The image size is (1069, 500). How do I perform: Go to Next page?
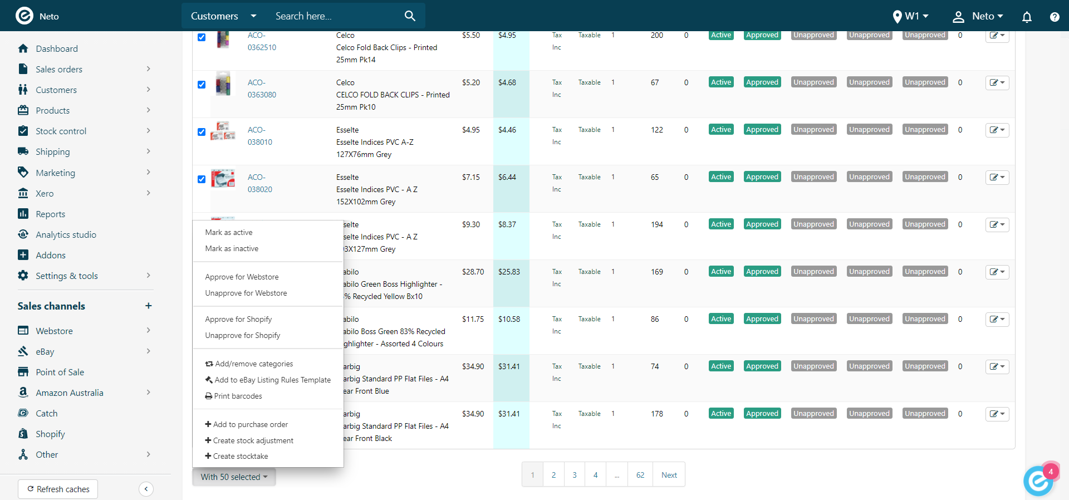[x=669, y=475]
